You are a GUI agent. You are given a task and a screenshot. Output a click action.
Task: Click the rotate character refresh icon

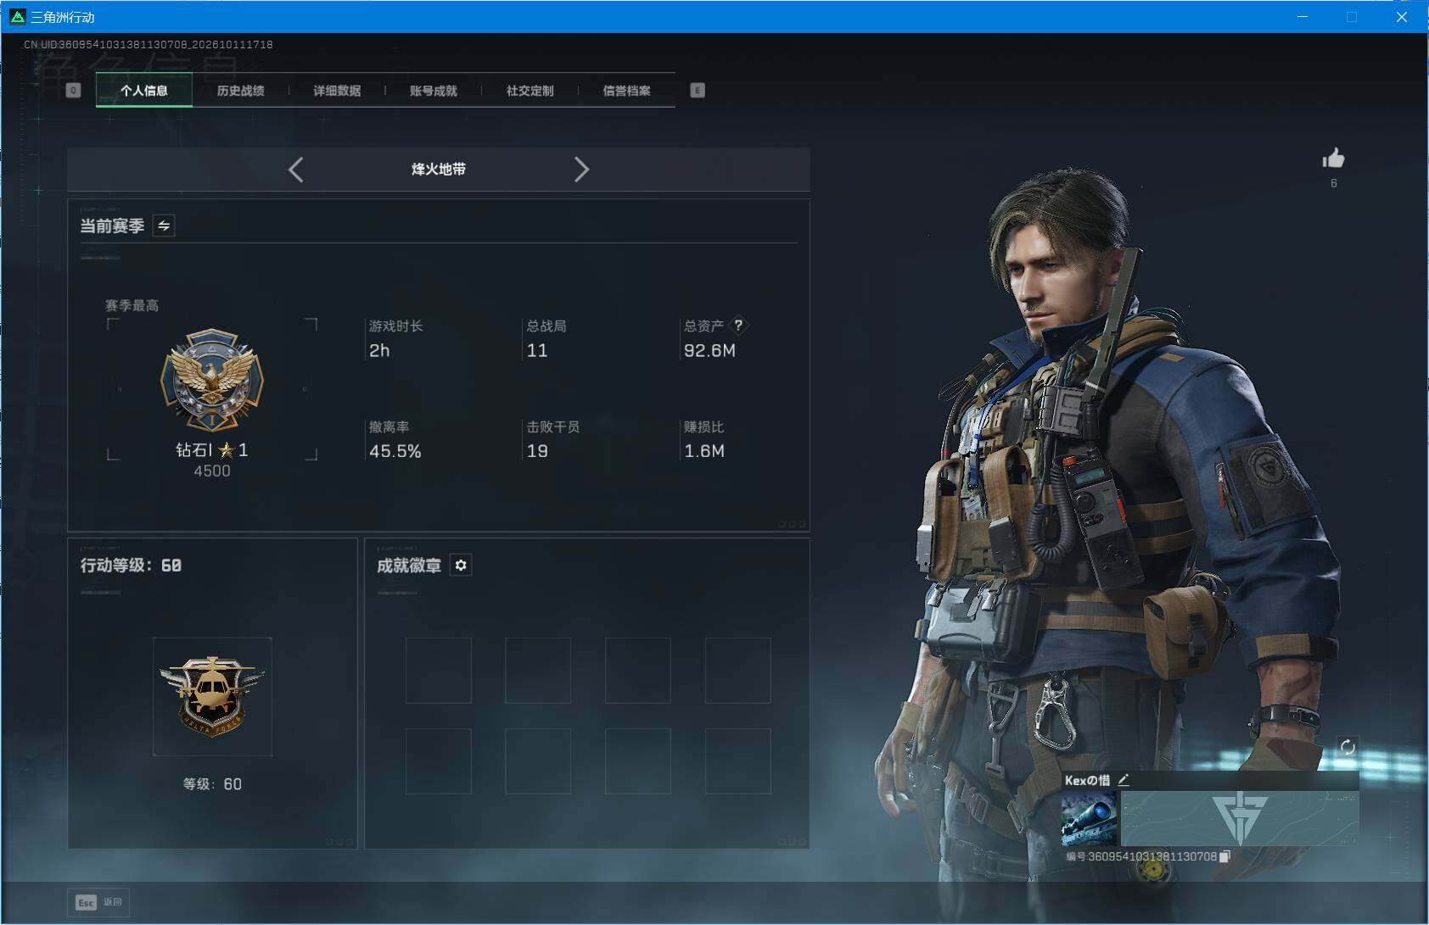point(1348,747)
